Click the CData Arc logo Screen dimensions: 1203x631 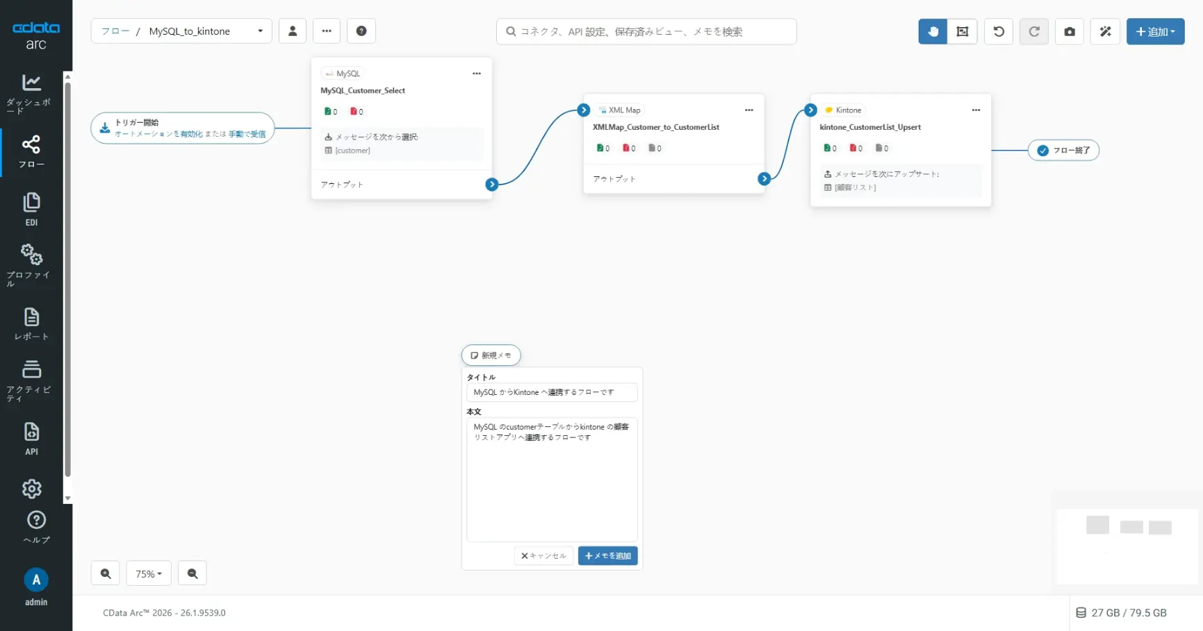(x=36, y=35)
